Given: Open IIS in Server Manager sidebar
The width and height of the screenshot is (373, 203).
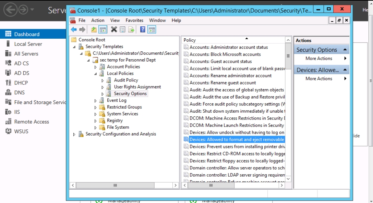Looking at the screenshot, I should point(17,112).
